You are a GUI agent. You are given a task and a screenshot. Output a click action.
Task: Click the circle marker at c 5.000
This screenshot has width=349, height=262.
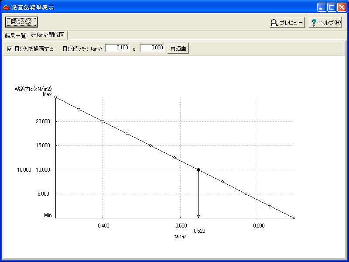(246, 194)
